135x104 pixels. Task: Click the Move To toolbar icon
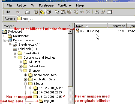(x=70, y=12)
